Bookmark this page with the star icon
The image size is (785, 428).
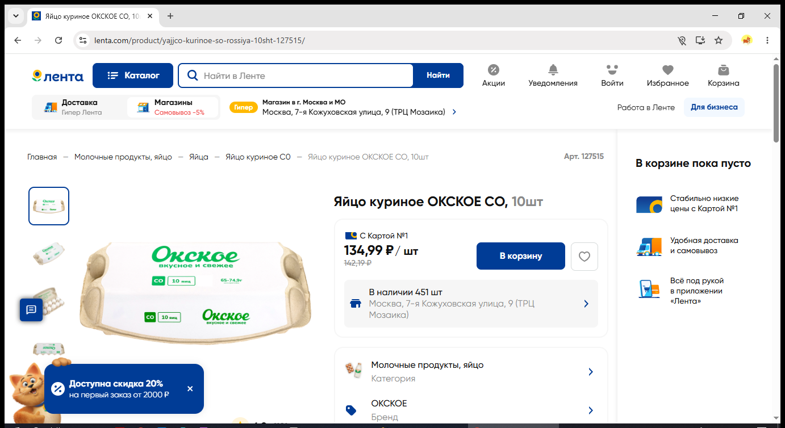click(x=719, y=40)
